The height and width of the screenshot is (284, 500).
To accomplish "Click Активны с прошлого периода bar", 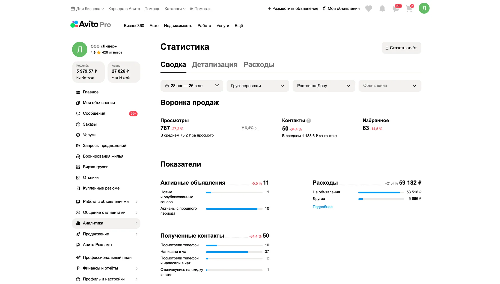I will click(x=234, y=209).
